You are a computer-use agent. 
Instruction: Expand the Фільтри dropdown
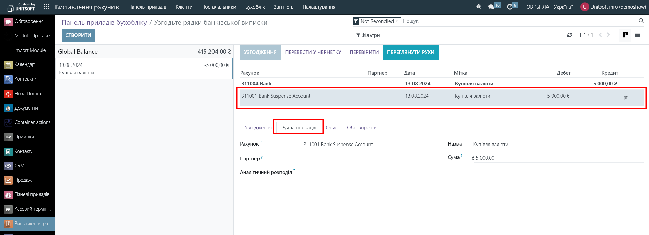coord(368,35)
